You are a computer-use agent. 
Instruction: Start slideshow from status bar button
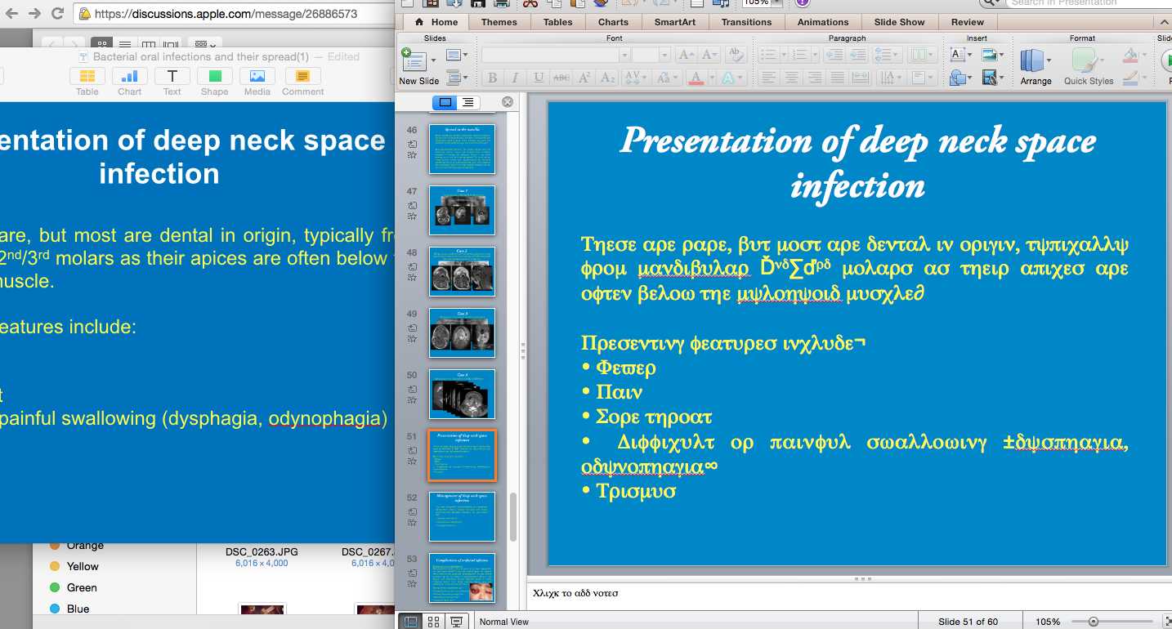pos(456,622)
